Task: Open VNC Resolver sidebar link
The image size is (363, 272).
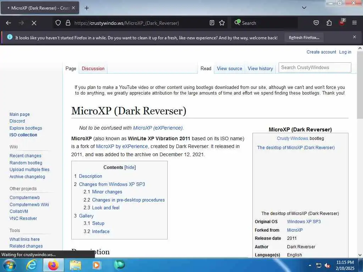Action: coord(23,218)
